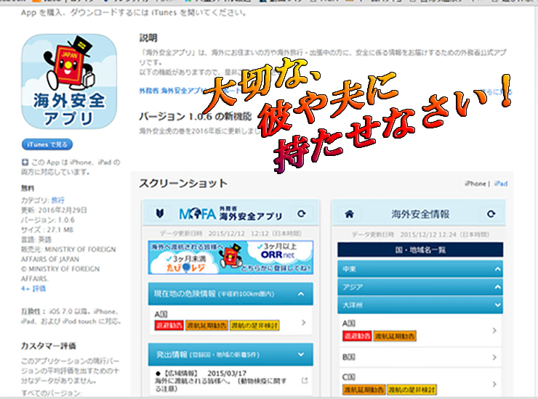Open A国 row chevron in 海外安全情報 list
538x399 pixels.
coord(494,331)
